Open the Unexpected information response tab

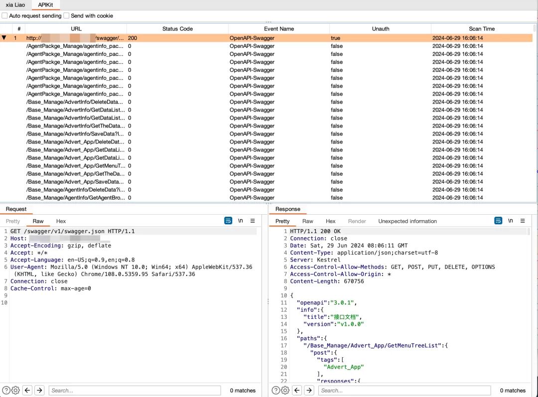click(407, 221)
